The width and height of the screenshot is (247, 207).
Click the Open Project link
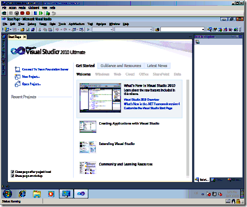(x=31, y=84)
